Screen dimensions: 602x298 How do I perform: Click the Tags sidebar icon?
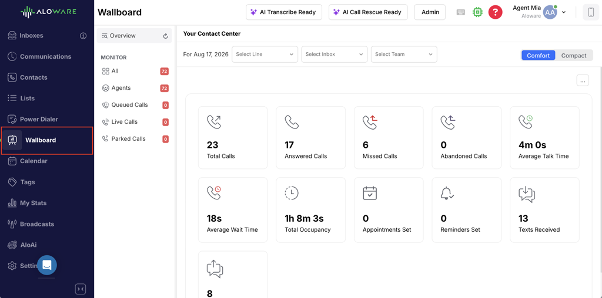[x=12, y=182]
